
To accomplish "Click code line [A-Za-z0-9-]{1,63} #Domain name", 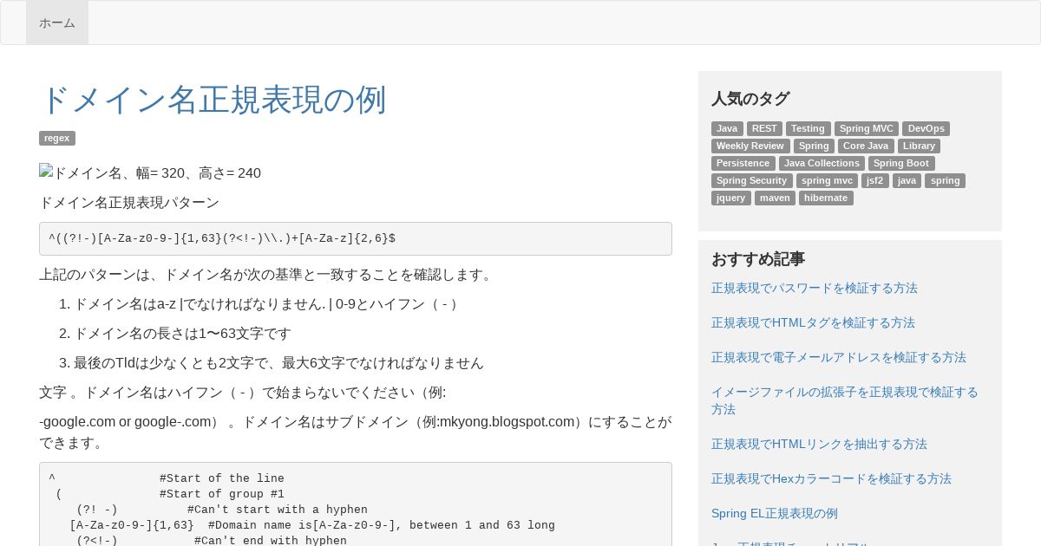I will tap(312, 525).
